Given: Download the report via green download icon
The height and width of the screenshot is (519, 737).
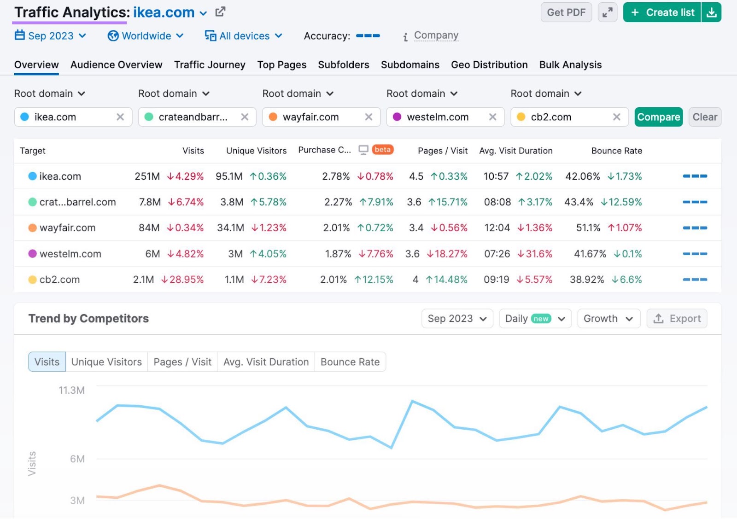Looking at the screenshot, I should (712, 12).
